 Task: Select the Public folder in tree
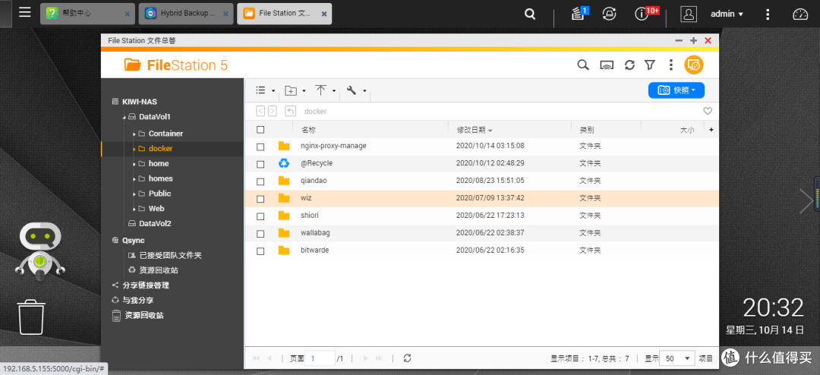pyautogui.click(x=159, y=194)
